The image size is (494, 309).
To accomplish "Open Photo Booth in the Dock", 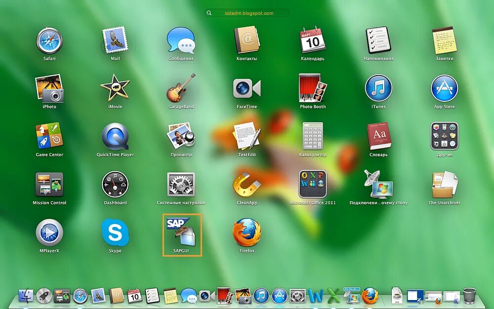I will (225, 296).
